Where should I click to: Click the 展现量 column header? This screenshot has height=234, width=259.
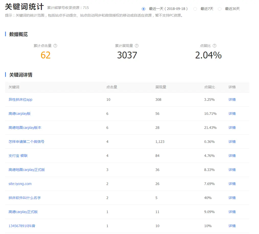[x=161, y=87]
